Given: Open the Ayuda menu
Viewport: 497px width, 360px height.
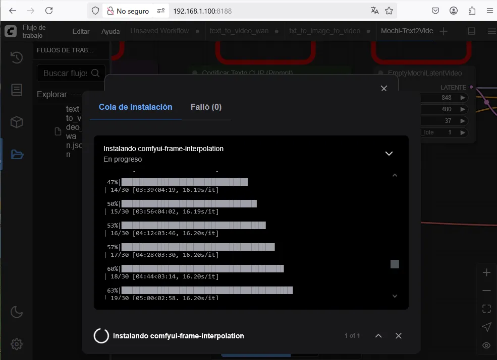Looking at the screenshot, I should pyautogui.click(x=111, y=31).
